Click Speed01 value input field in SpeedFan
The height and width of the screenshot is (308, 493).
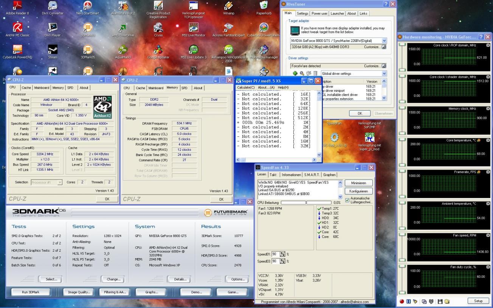(275, 254)
